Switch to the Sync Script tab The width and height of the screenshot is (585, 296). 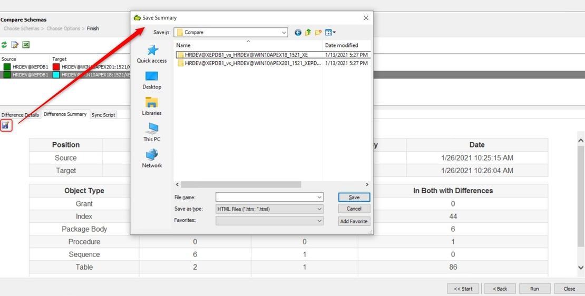coord(103,115)
